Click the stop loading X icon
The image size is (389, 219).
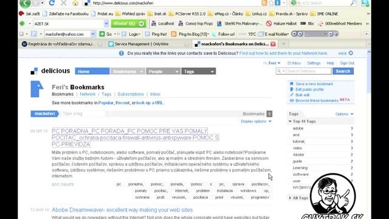tap(63, 3)
